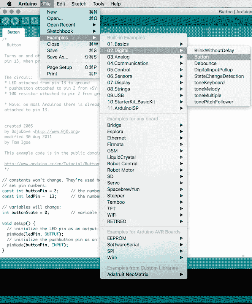Open the Firmata library examples
The width and height of the screenshot is (252, 304).
click(144, 144)
